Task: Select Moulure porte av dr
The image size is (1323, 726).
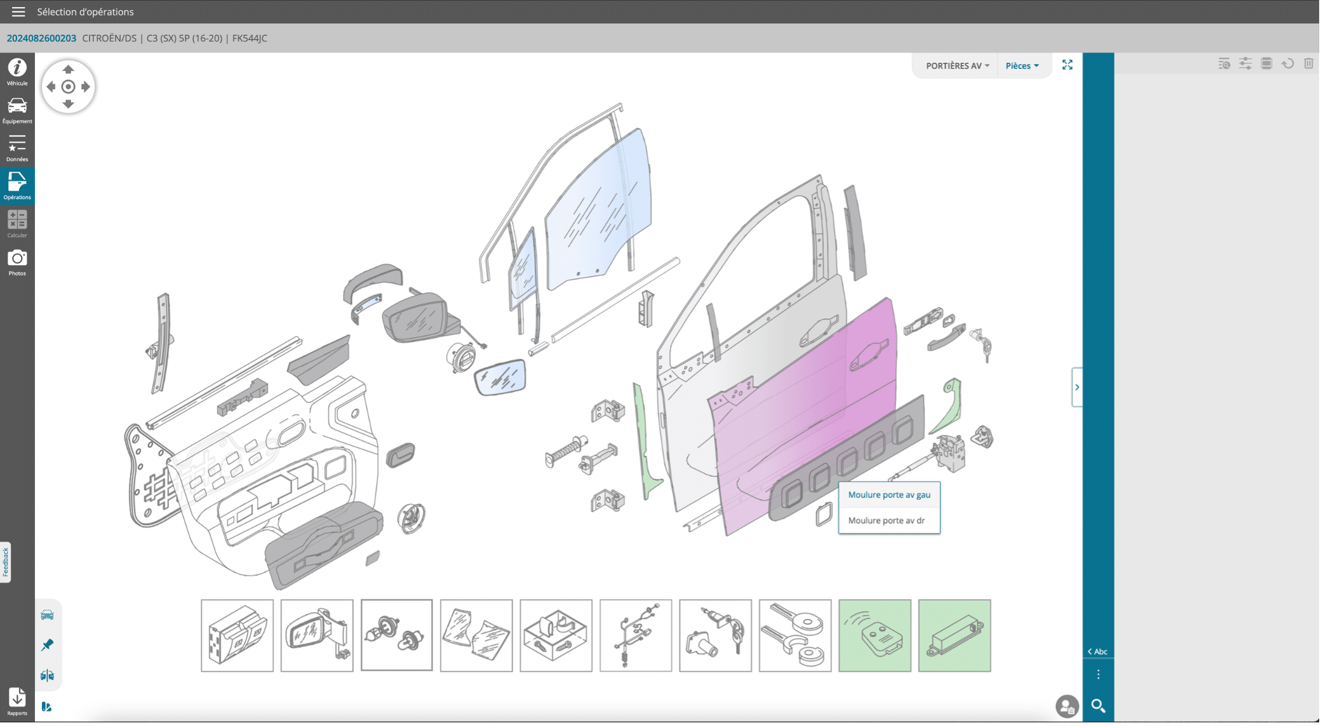Action: (x=886, y=521)
